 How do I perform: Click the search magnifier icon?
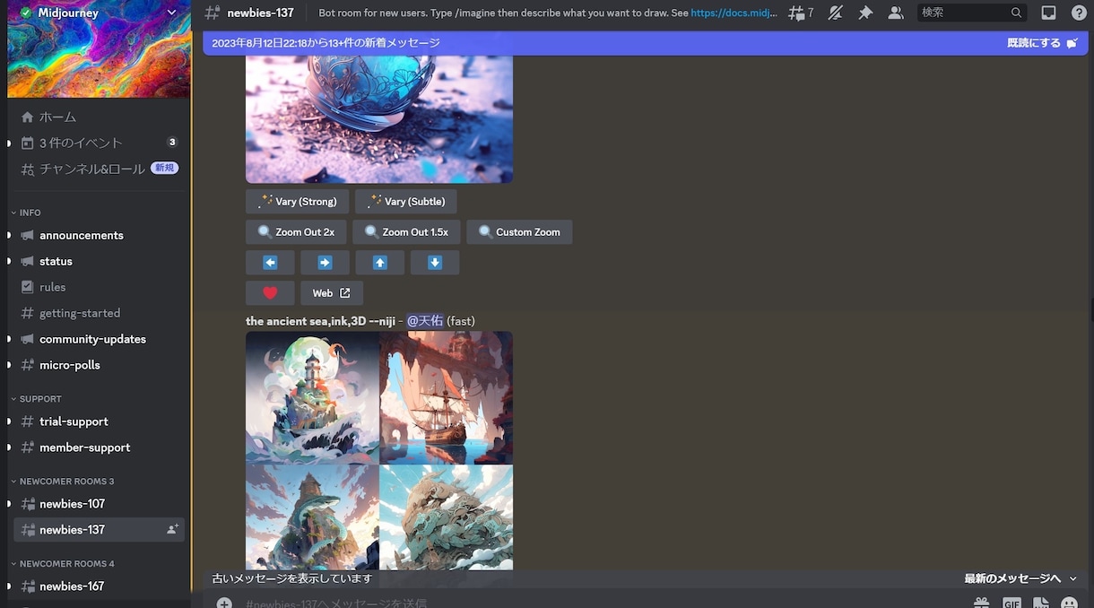tap(1016, 13)
